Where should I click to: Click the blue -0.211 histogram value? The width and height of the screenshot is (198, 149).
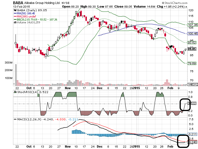point(73,119)
